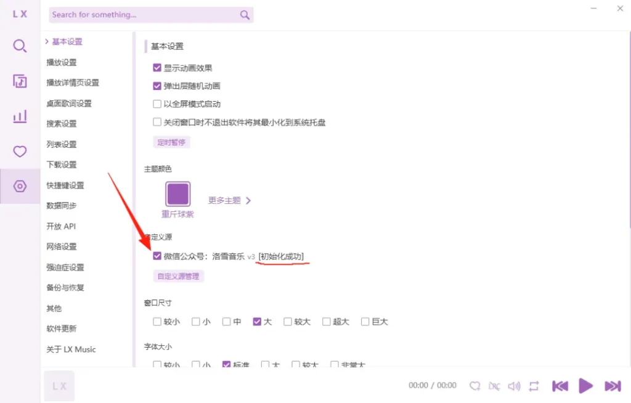Open the 基本设置 settings section
This screenshot has width=631, height=403.
click(67, 41)
